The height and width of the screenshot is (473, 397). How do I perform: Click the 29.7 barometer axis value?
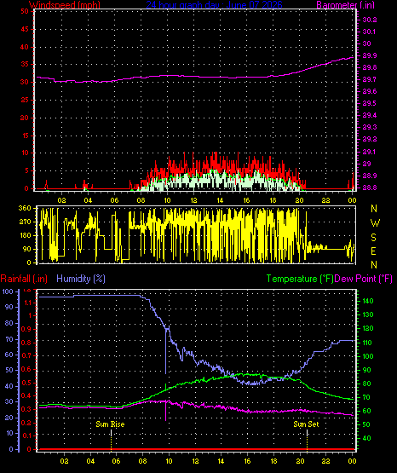coord(369,79)
